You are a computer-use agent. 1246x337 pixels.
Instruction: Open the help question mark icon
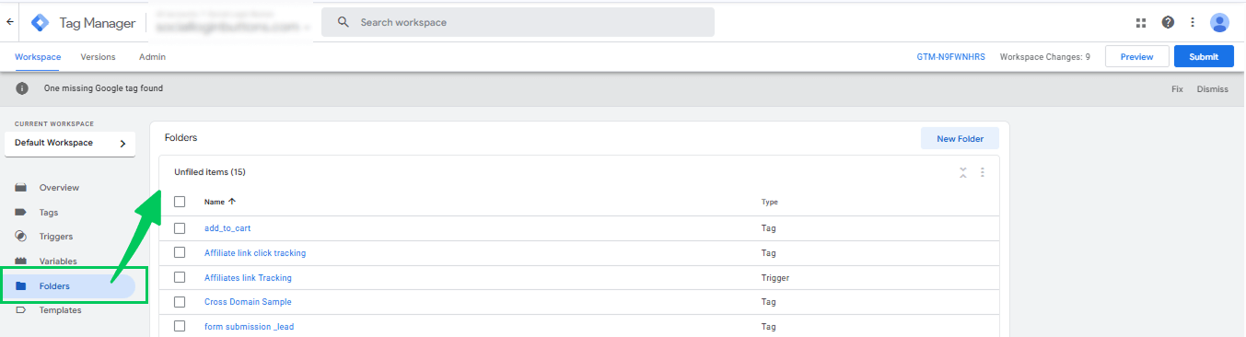coord(1168,22)
